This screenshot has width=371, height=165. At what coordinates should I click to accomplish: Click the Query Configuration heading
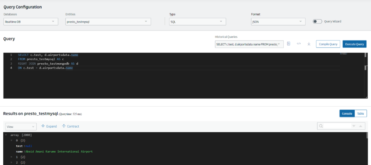click(23, 7)
